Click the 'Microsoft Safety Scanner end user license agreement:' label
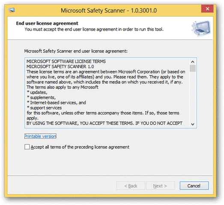The width and height of the screenshot is (224, 205). pos(76,51)
